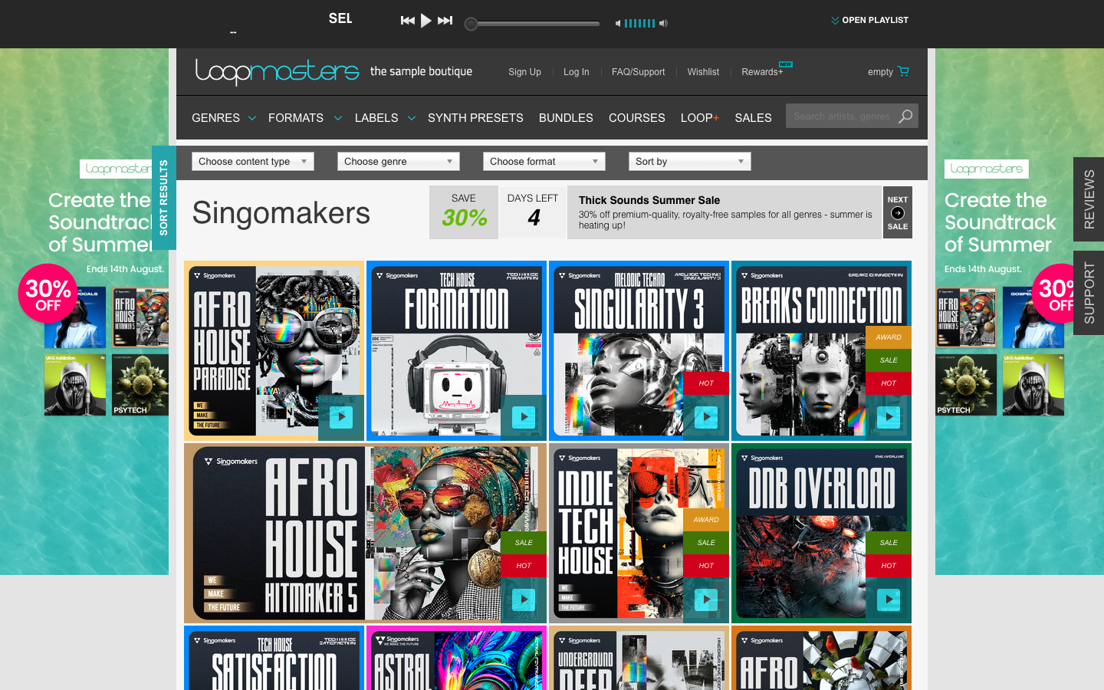The image size is (1104, 690).
Task: Mute using the low-volume speaker icon
Action: [x=618, y=24]
